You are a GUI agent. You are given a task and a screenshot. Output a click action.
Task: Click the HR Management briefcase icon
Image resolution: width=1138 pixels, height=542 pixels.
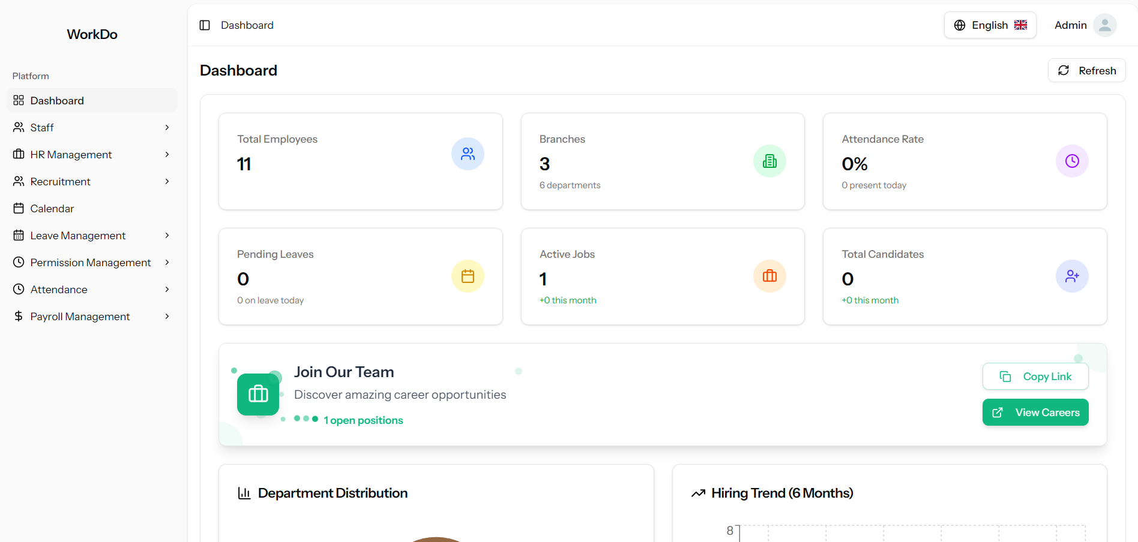(x=19, y=154)
